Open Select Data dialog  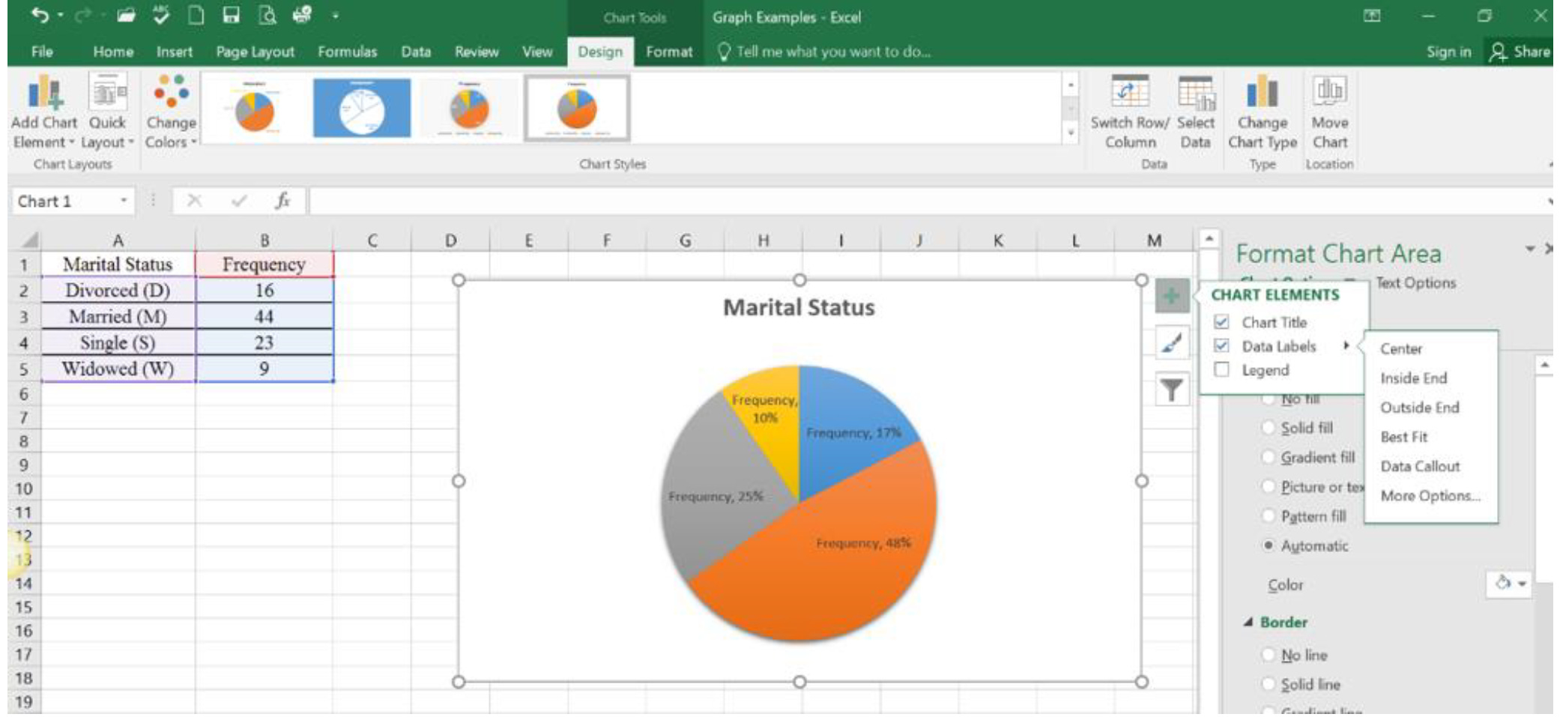click(1195, 112)
